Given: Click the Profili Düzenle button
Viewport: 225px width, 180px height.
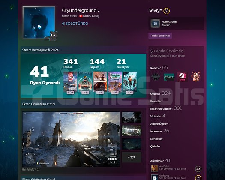Looking at the screenshot, I should tap(160, 36).
